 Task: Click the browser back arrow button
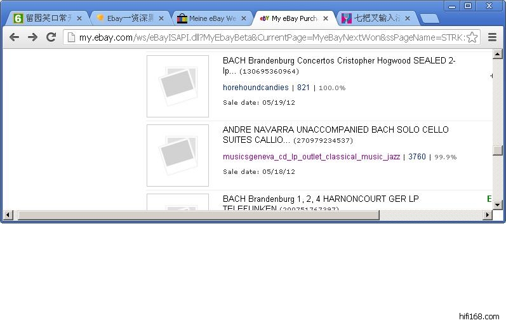[14, 37]
